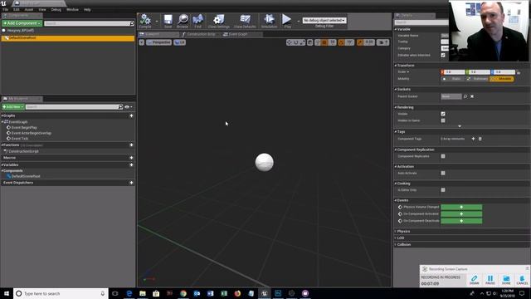Select DefaultSceneRoot in Components panel
Viewport: 531px width, 299px height.
[68, 38]
